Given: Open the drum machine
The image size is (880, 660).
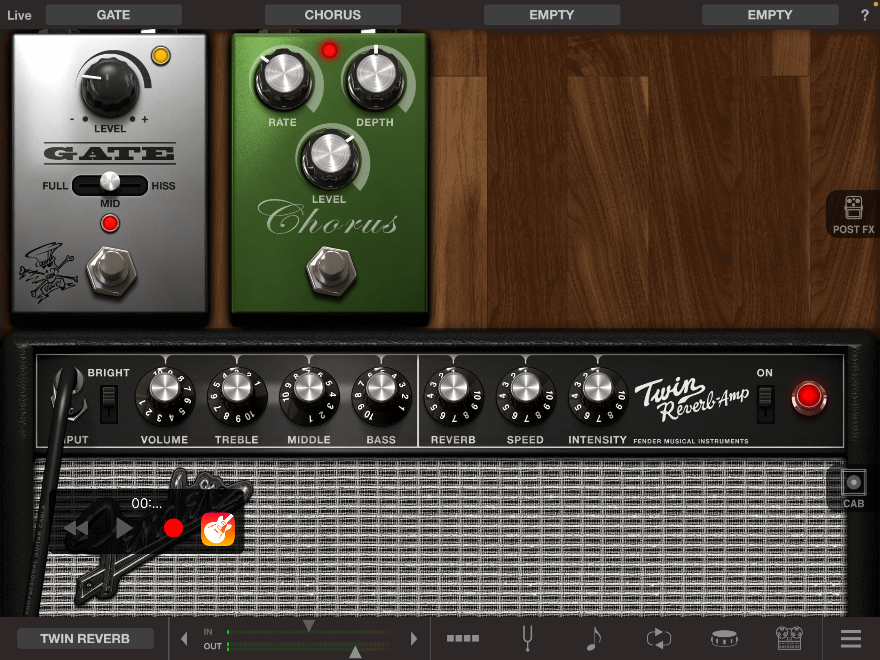Looking at the screenshot, I should click(x=724, y=638).
